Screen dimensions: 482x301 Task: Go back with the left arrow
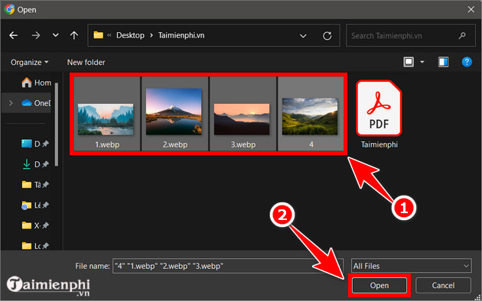(x=13, y=35)
